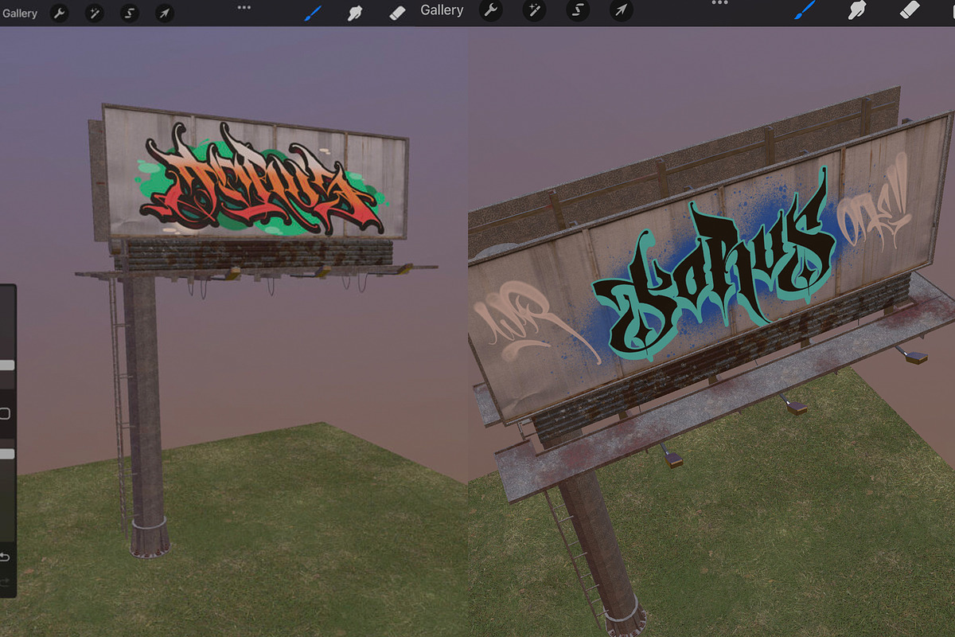The image size is (955, 637).
Task: Select the Smudge tool in left view
Action: click(356, 14)
